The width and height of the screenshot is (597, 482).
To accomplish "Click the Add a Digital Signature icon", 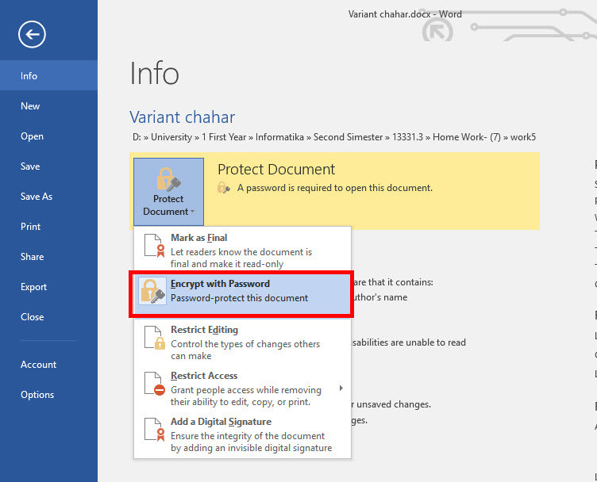I will (155, 430).
